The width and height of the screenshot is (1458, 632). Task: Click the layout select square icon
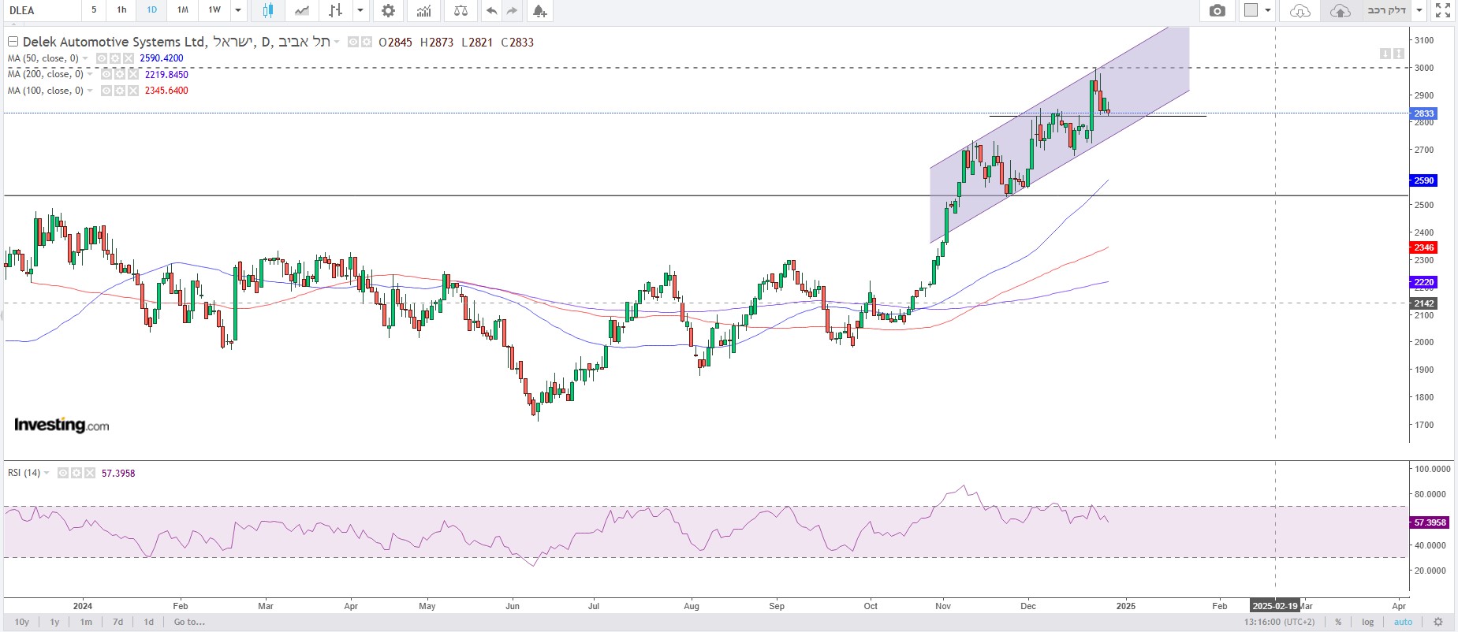[1251, 10]
